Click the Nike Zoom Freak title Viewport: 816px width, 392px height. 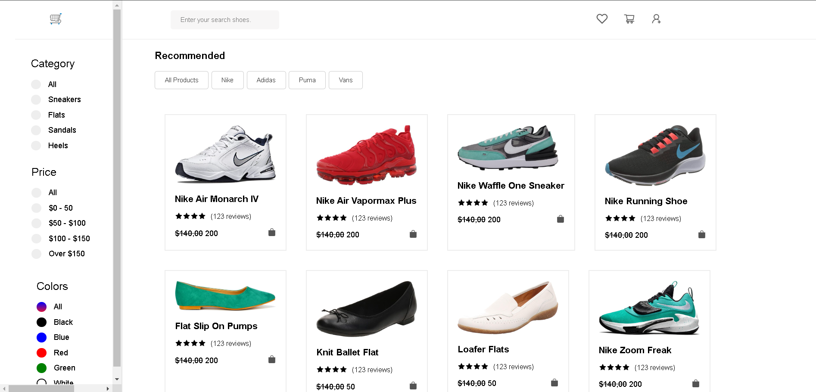coord(635,350)
